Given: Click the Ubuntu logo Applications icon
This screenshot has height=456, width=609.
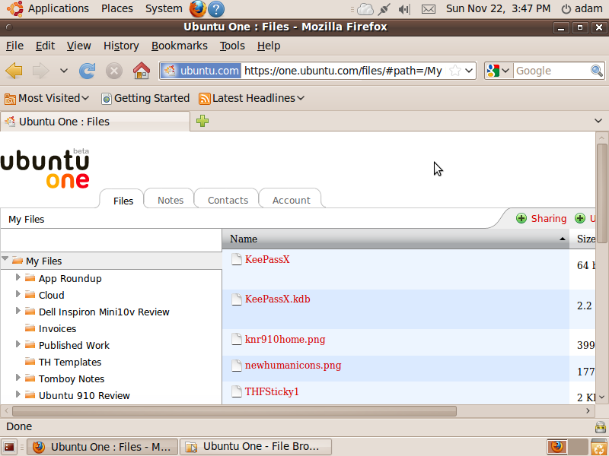Looking at the screenshot, I should [14, 8].
